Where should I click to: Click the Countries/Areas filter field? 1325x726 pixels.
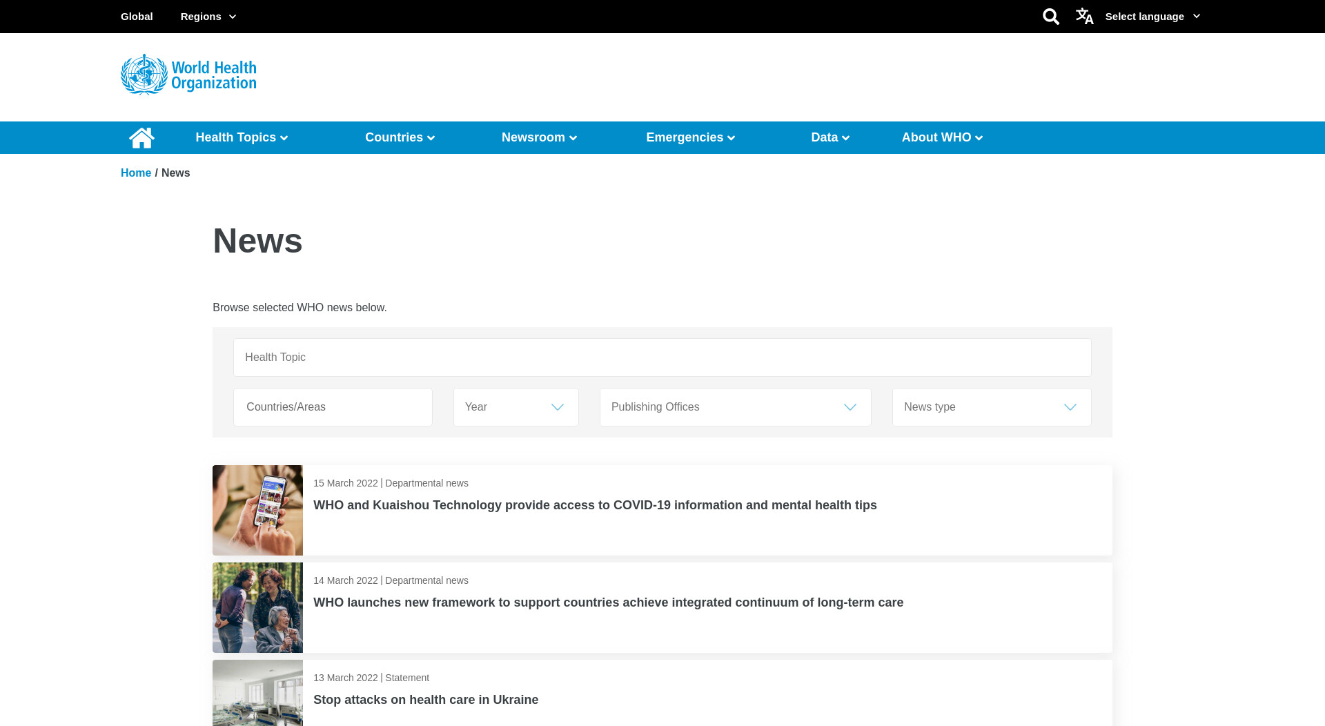[333, 407]
